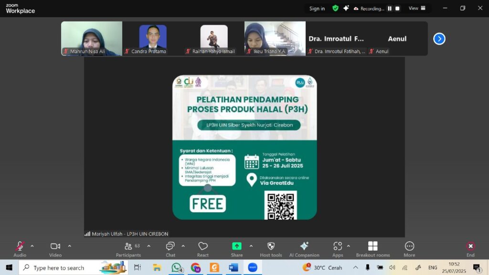Show next participants with the right arrow

coord(439,39)
